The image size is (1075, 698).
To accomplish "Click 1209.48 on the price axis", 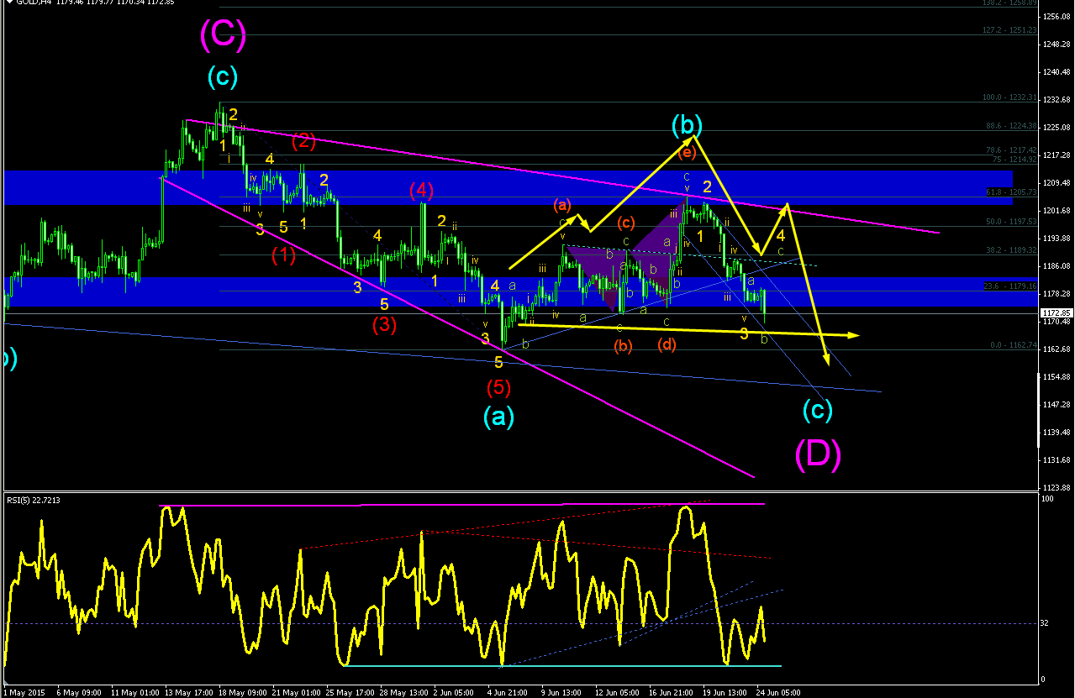I will click(1057, 183).
